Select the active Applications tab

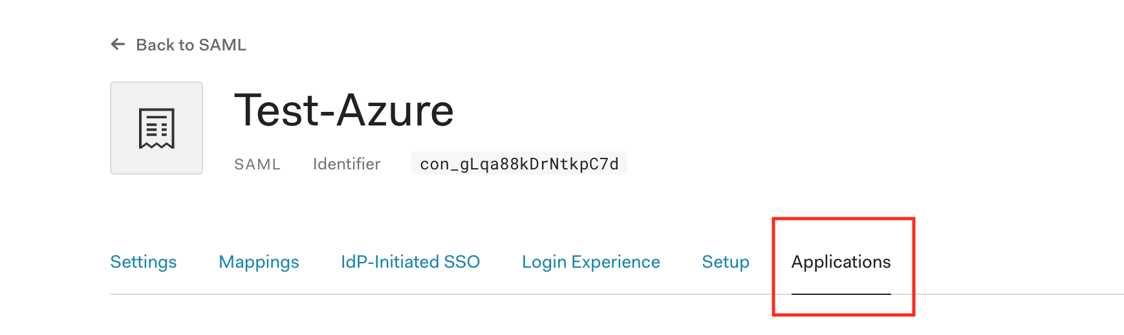[841, 262]
